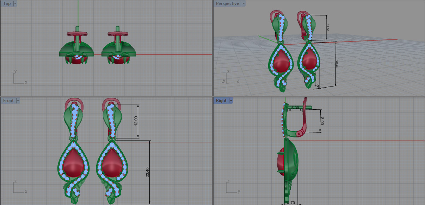Open the Front viewport dropdown arrow

pos(18,101)
